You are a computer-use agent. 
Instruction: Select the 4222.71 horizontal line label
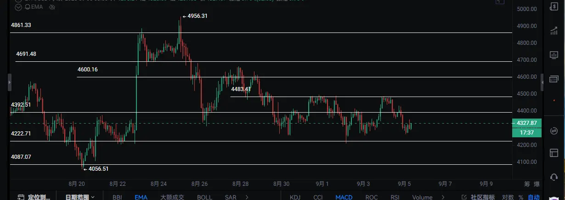(x=21, y=134)
